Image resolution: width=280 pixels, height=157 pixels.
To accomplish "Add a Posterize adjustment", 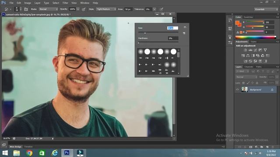I will pos(251,61).
